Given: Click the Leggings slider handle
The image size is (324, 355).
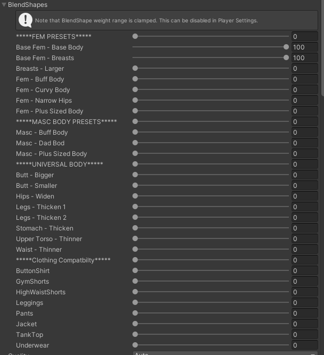Looking at the screenshot, I should click(135, 303).
